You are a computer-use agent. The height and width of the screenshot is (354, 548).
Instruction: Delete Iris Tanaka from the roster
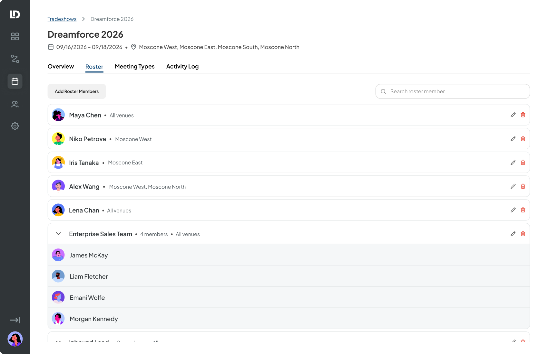(523, 163)
